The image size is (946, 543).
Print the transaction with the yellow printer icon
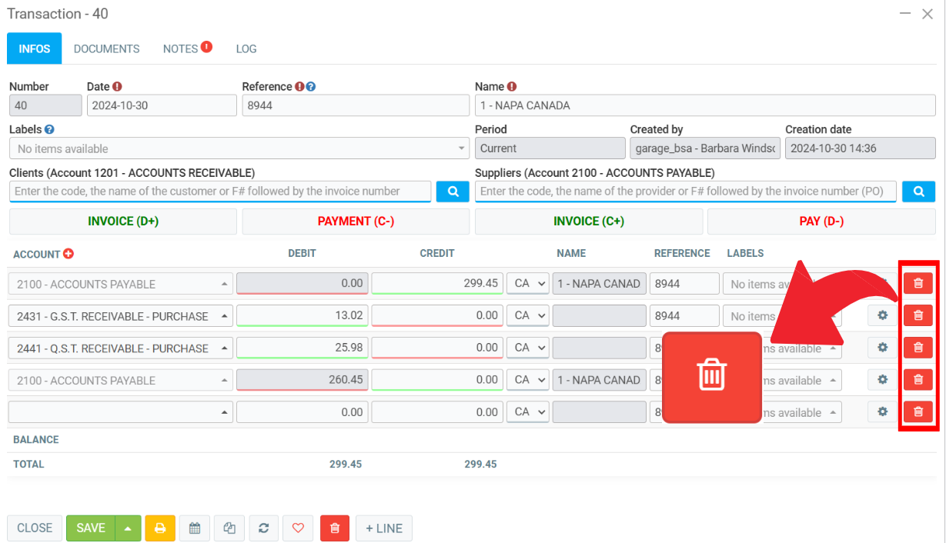click(x=160, y=528)
